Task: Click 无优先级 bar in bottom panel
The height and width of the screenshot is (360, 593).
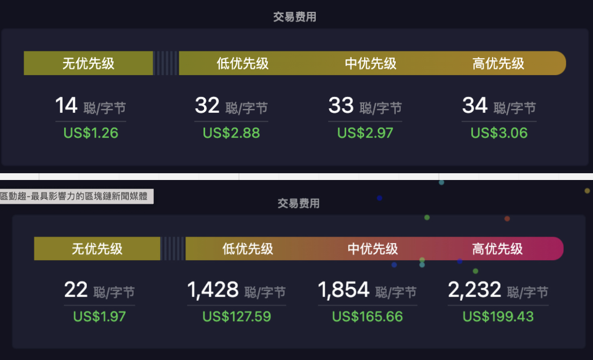Action: [97, 249]
